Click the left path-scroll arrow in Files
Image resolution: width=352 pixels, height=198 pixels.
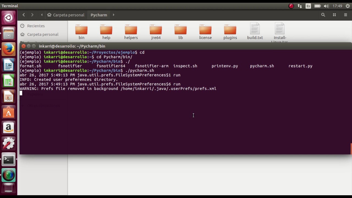(x=42, y=15)
